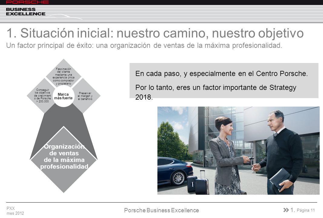Click the 'Organización de ventas' large diamond

64,160
